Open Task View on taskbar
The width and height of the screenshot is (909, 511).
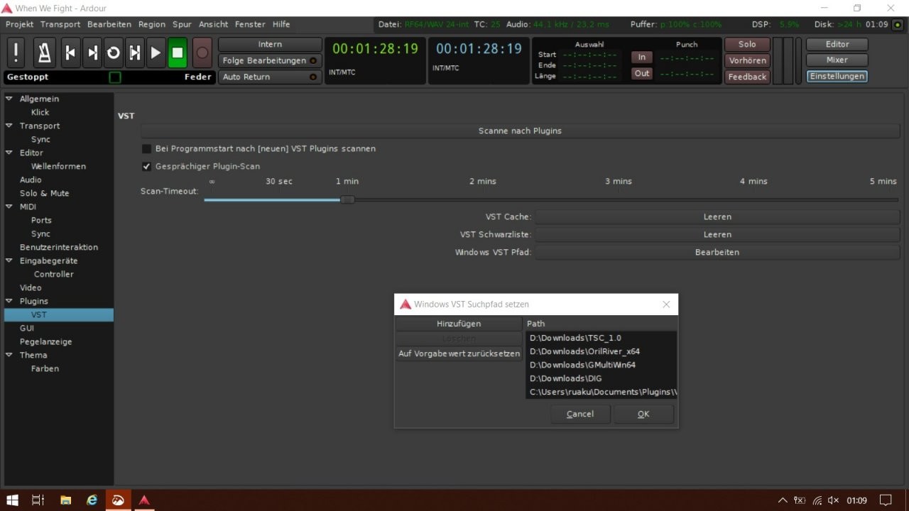point(38,500)
